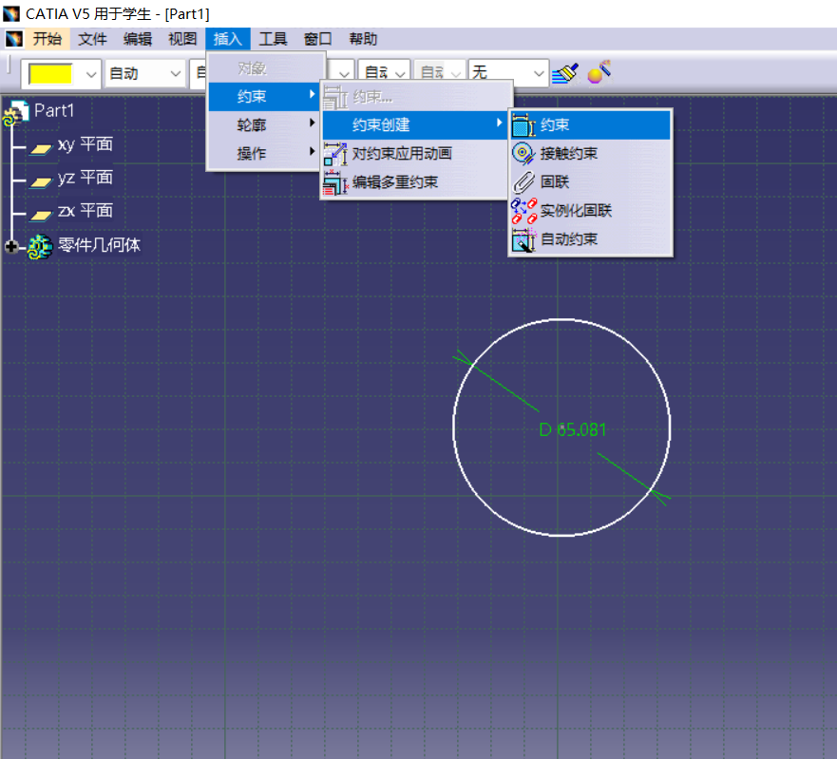Open the 视图 menu
Screen dimensions: 837x759
point(182,38)
